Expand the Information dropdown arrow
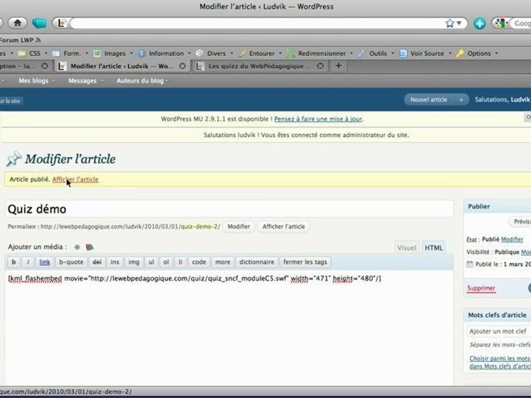 tap(189, 53)
